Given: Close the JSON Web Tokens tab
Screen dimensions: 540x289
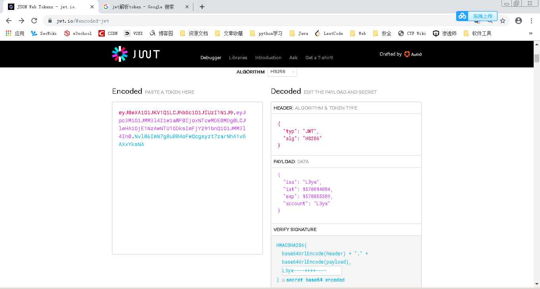Looking at the screenshot, I should coord(92,7).
